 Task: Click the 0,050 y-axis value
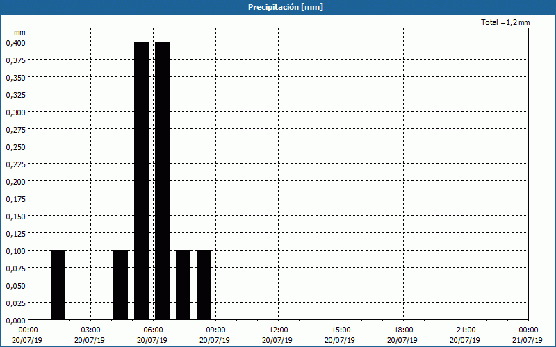click(15, 285)
